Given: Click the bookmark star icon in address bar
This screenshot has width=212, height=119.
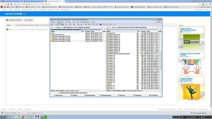Looking at the screenshot, I should pyautogui.click(x=199, y=4).
